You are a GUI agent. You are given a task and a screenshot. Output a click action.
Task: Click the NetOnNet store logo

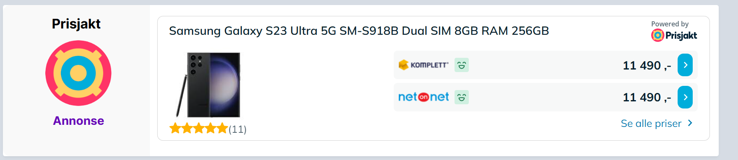(x=423, y=97)
